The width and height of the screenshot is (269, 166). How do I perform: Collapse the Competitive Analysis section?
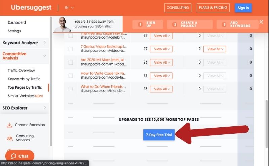[24, 56]
